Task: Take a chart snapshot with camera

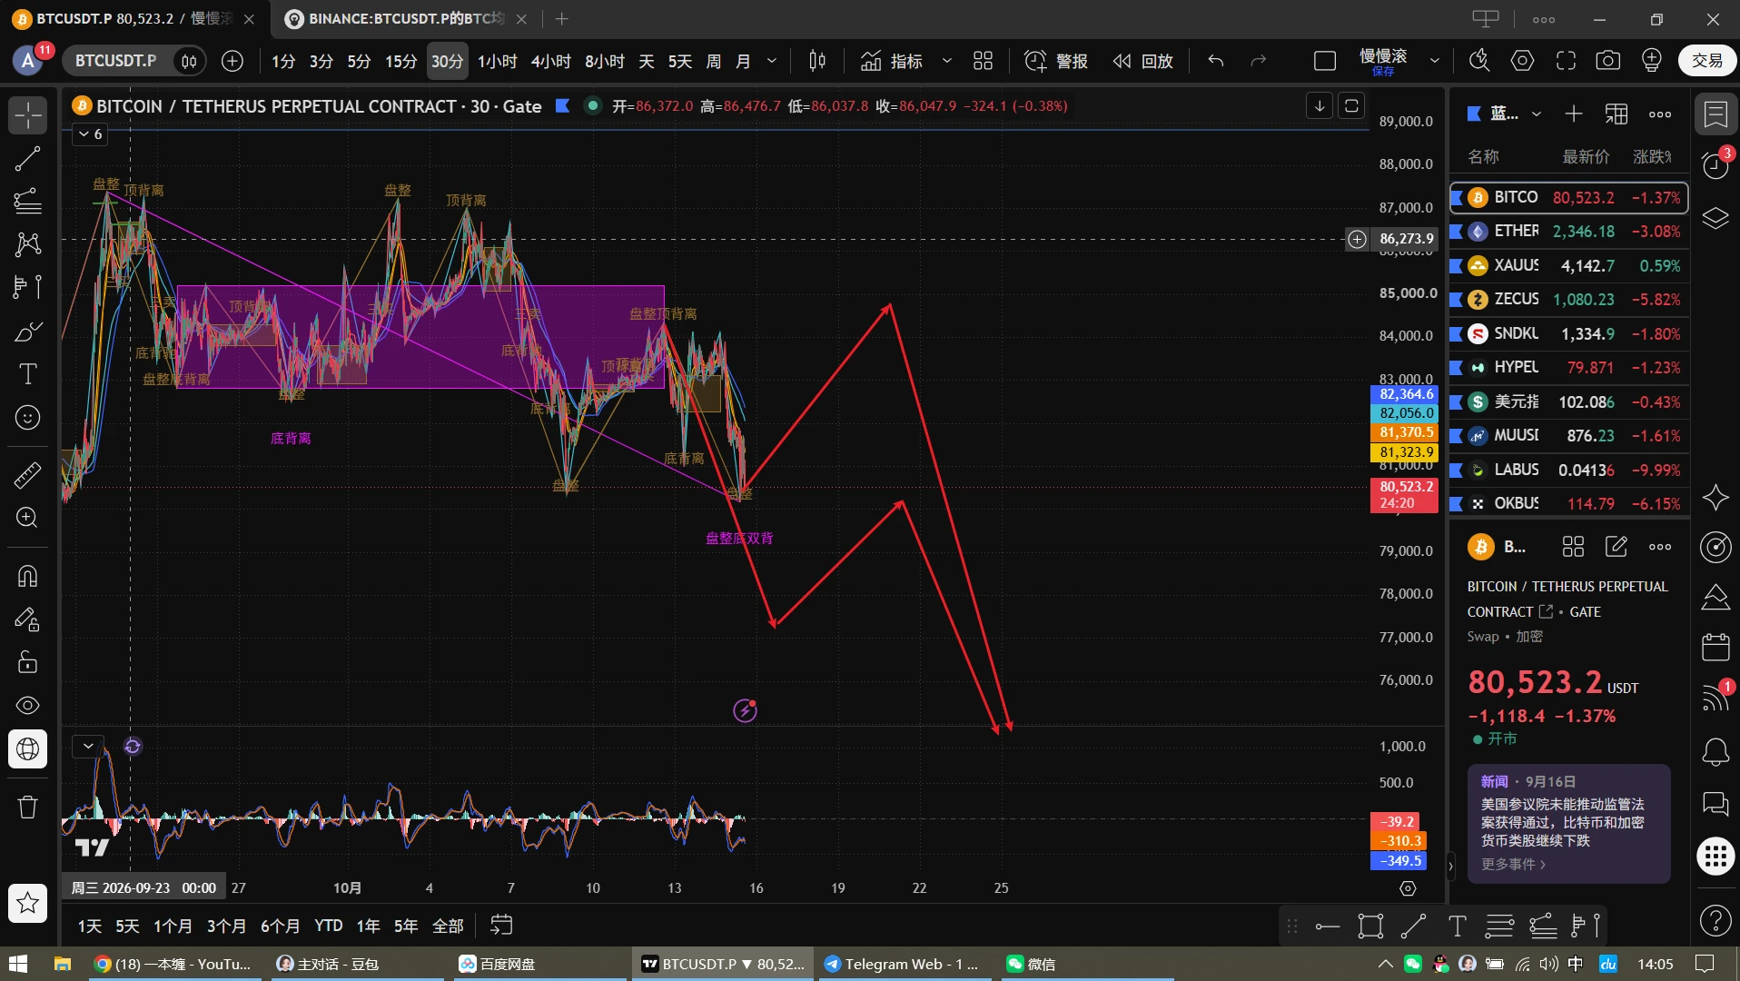Action: [x=1608, y=61]
